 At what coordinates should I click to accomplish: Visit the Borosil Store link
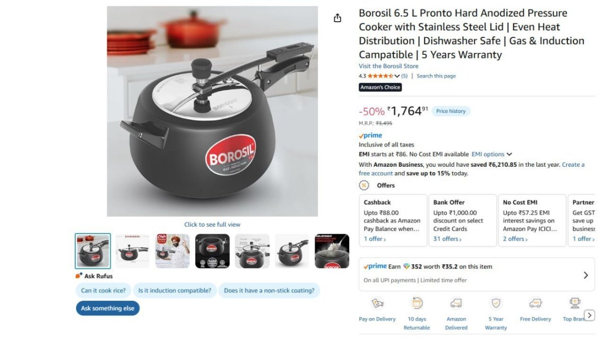tap(388, 66)
